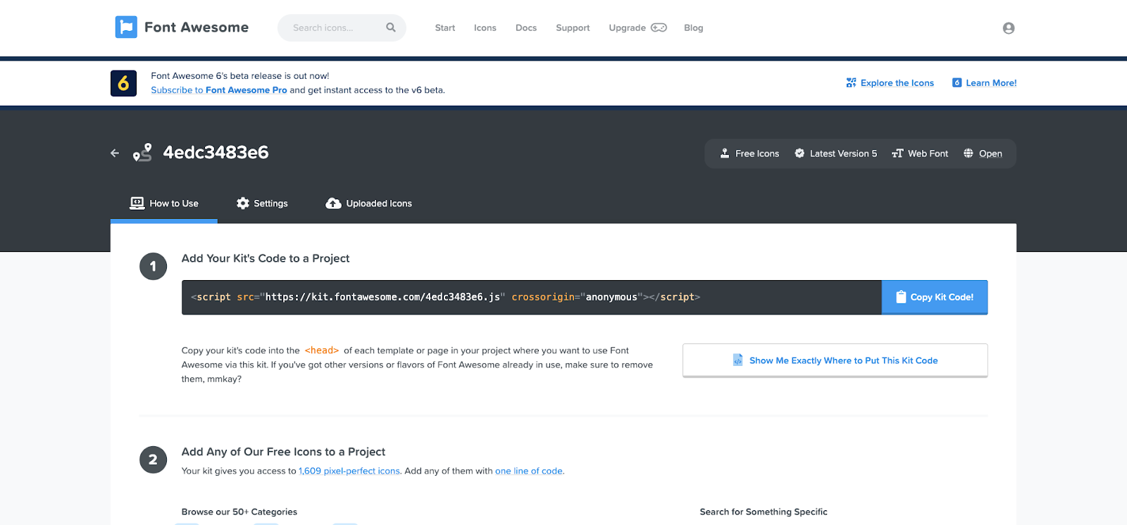
Task: Open the Docs nav item
Action: coord(526,28)
